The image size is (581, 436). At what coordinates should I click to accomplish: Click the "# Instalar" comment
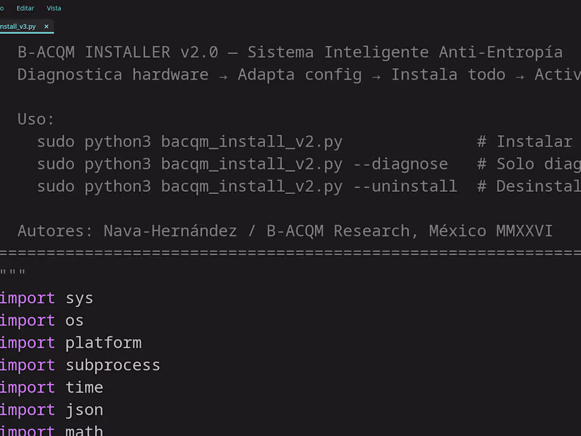point(524,142)
